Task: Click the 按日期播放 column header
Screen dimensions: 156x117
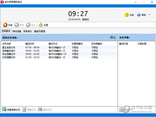Action: (x=97, y=44)
